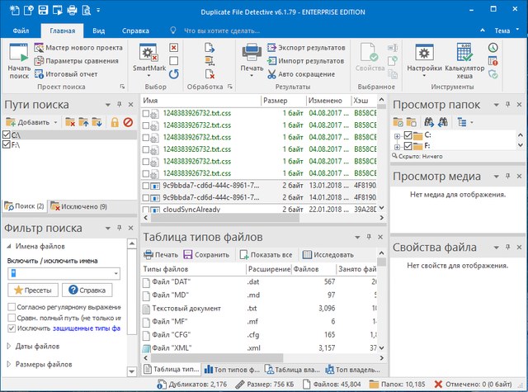528x392 pixels.
Task: Toggle the F:\ search path checkbox
Action: 7,144
